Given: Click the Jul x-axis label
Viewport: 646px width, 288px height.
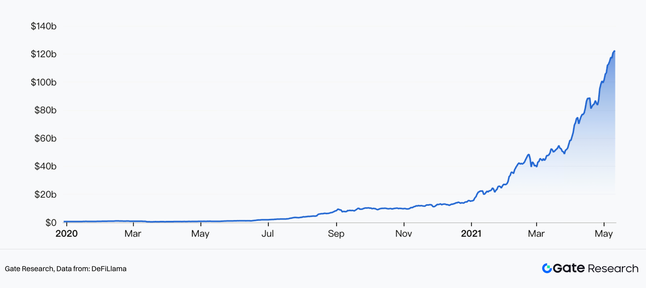Looking at the screenshot, I should (x=268, y=234).
